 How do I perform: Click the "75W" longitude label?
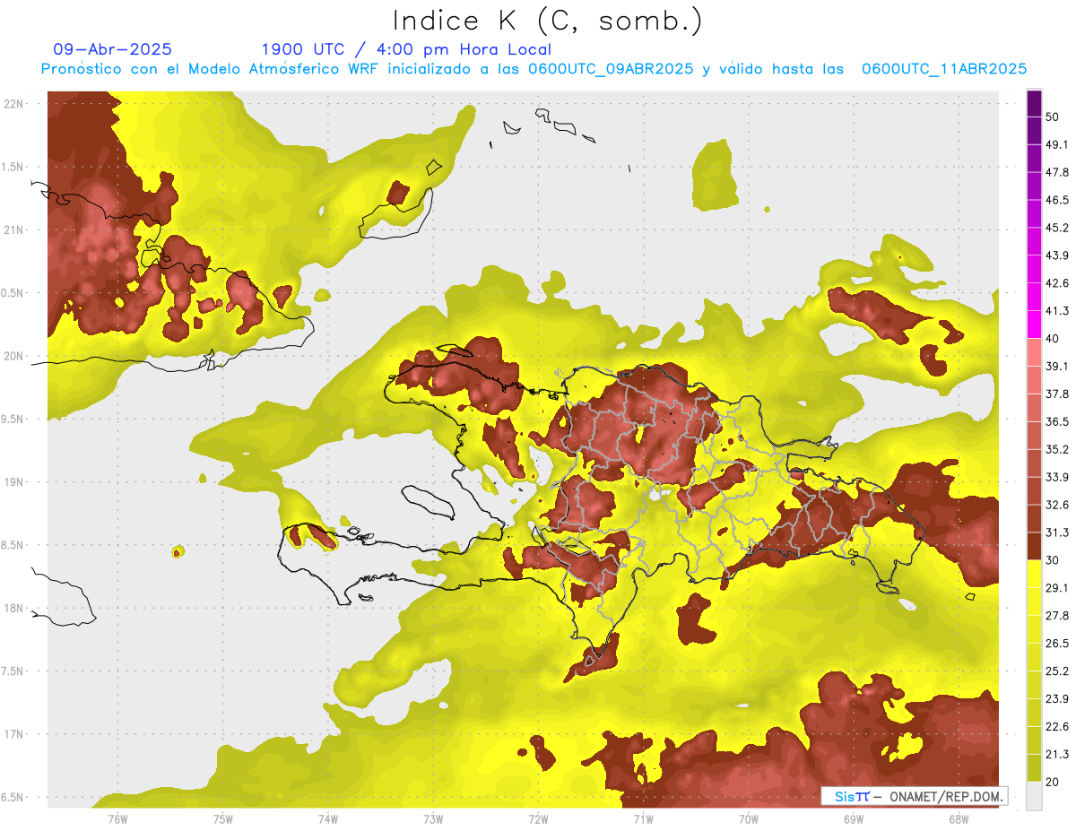(223, 819)
